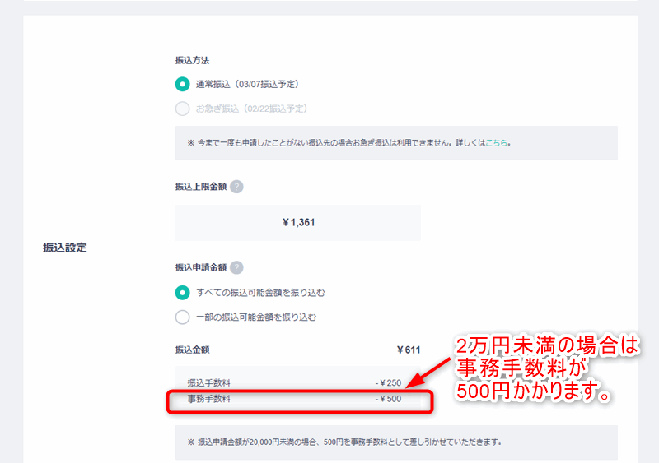
Task: Click the 振込手数料 row label
Action: [209, 383]
